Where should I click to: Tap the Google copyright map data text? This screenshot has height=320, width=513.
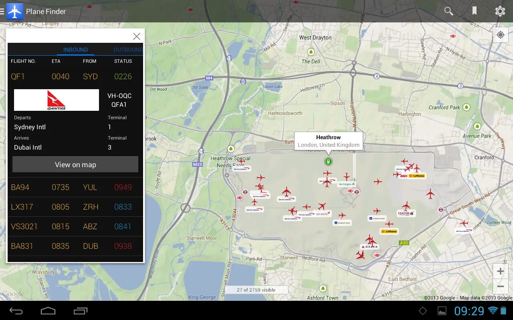pyautogui.click(x=468, y=298)
